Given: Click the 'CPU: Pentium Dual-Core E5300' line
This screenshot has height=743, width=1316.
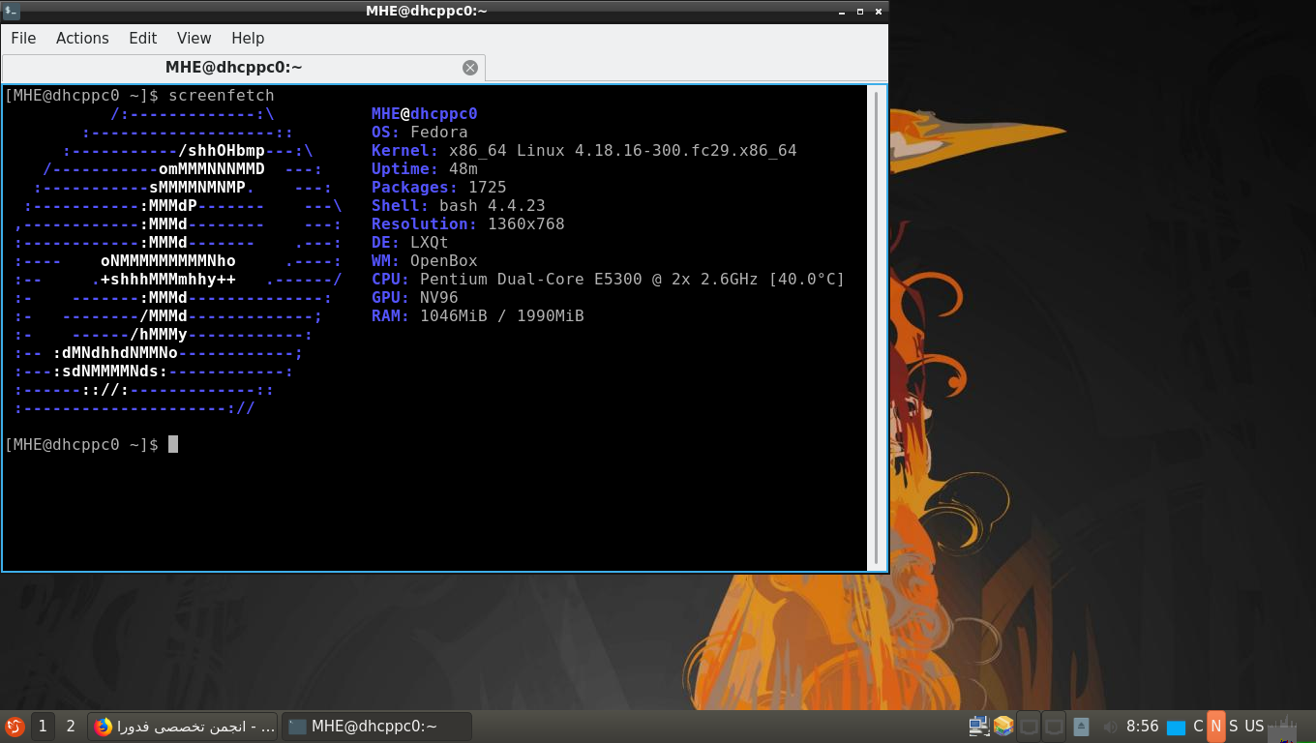Looking at the screenshot, I should point(608,279).
